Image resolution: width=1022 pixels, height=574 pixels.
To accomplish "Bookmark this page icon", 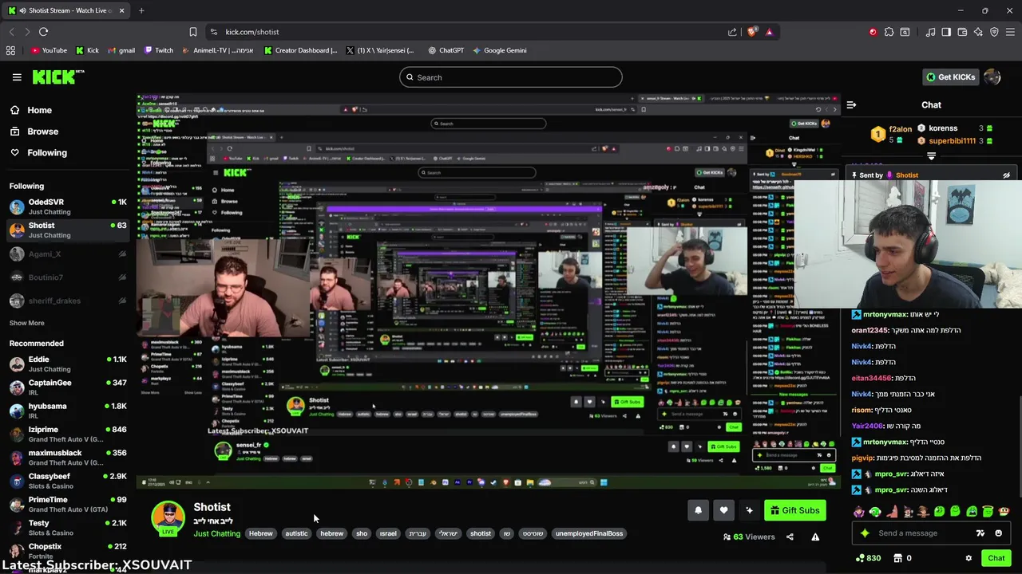I will (192, 32).
